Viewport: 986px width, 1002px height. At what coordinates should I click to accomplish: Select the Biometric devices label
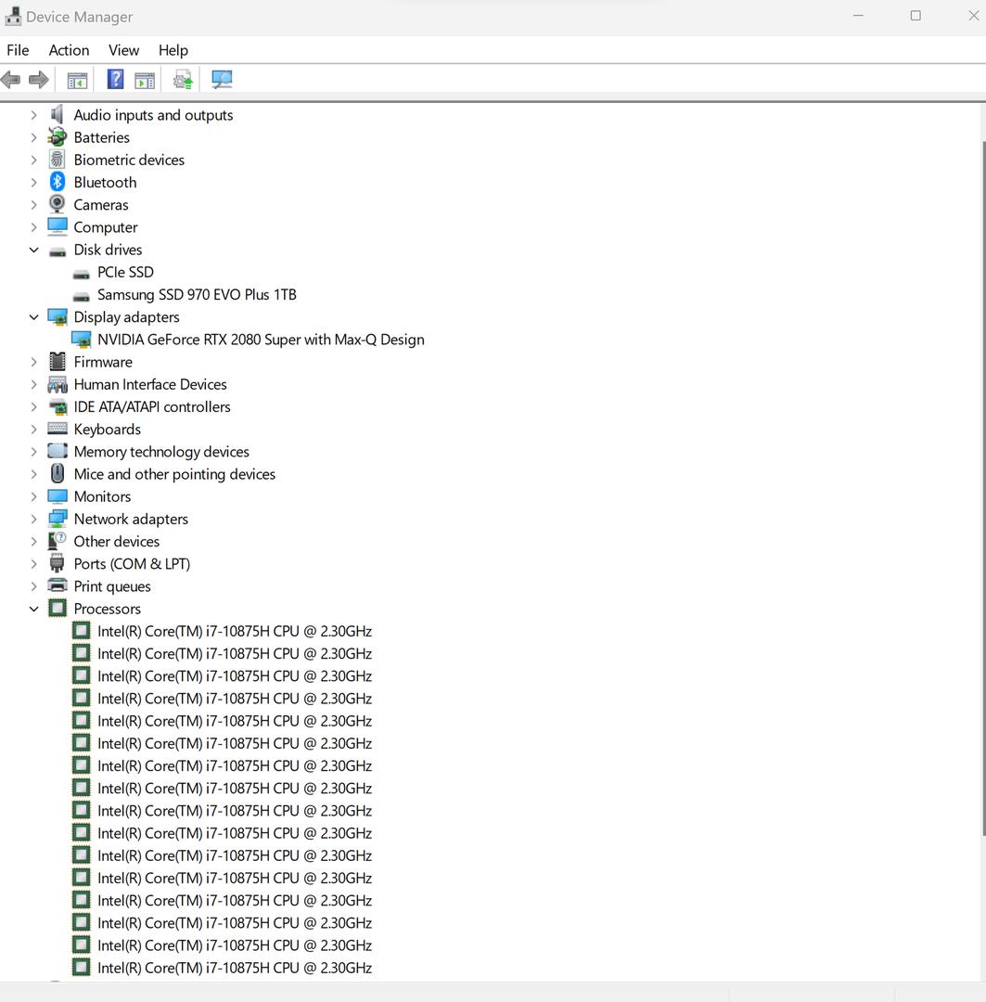[129, 160]
